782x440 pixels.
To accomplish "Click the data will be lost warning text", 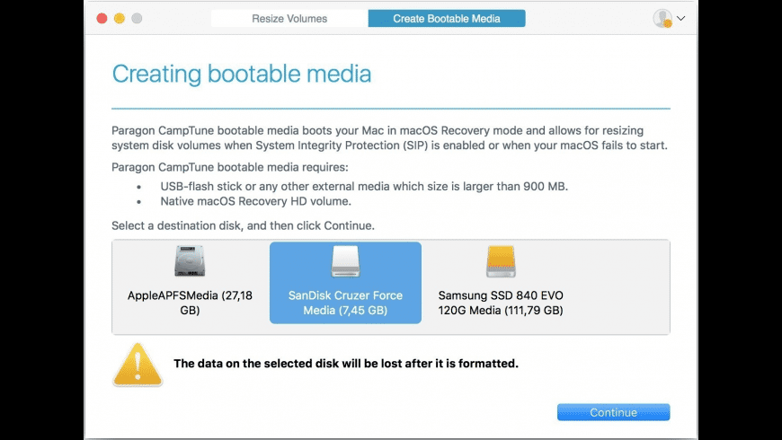I will 345,364.
